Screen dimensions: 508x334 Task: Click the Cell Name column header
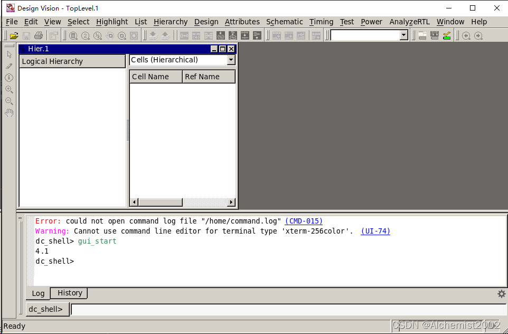156,77
